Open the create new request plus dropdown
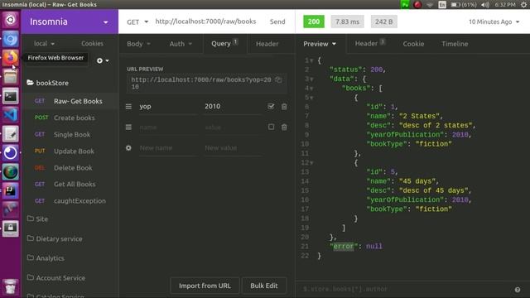The width and height of the screenshot is (530, 298). click(103, 60)
